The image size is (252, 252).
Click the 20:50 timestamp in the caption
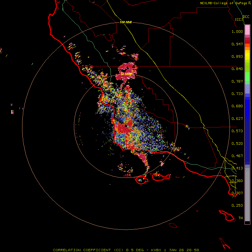point(193,250)
